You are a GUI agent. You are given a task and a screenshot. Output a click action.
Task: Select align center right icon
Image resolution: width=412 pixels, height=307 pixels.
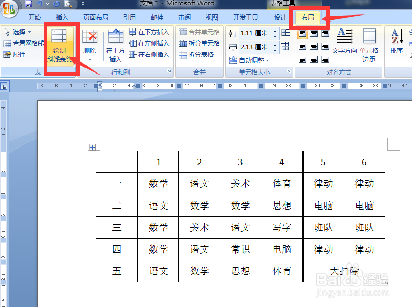(x=325, y=47)
